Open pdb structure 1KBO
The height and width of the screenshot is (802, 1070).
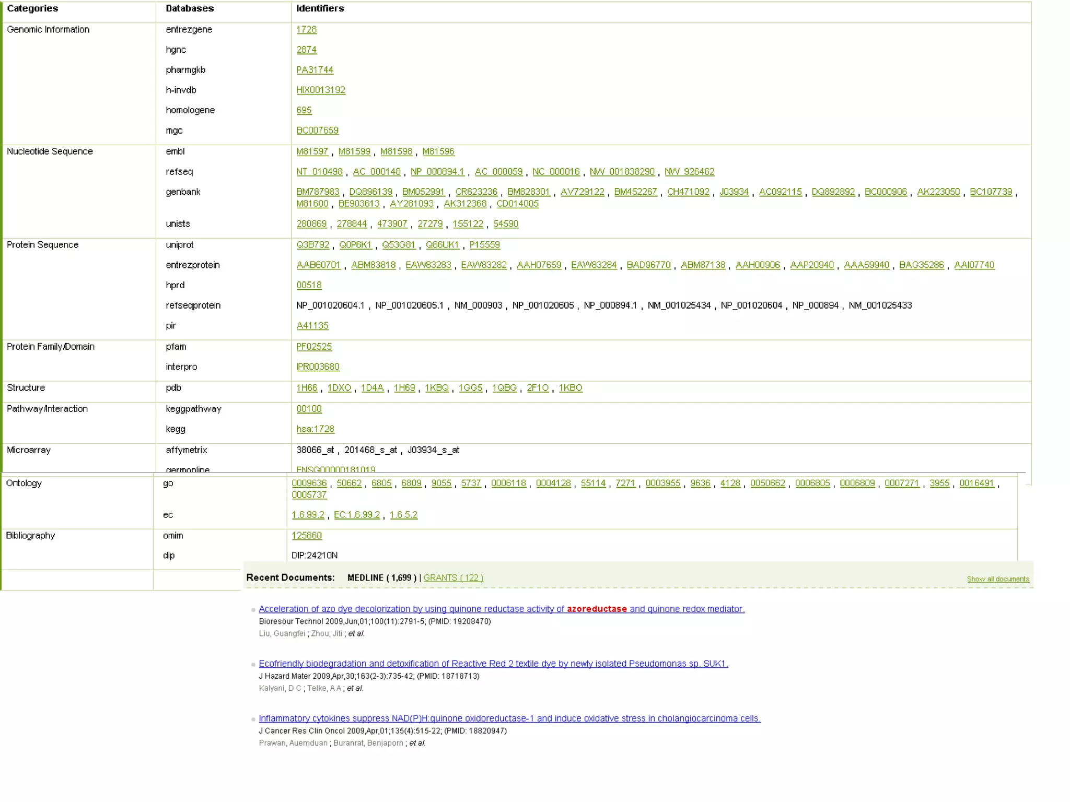point(570,388)
